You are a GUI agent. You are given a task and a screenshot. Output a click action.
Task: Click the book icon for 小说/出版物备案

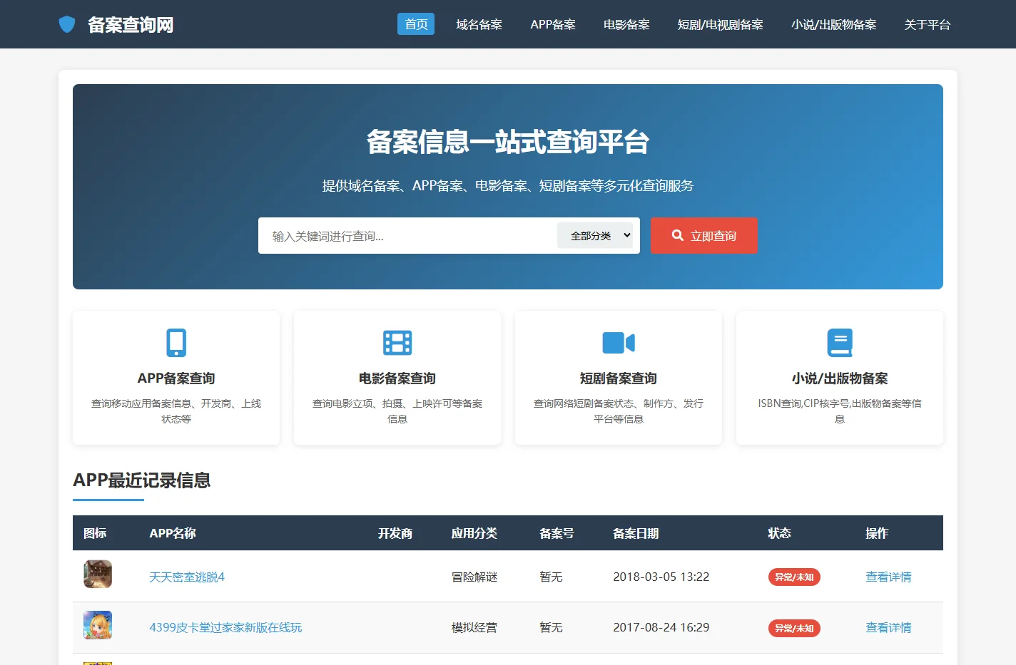[840, 343]
